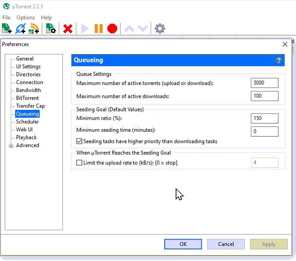Viewport: 296px width, 261px height.
Task: Expand the Advanced tree node
Action: pyautogui.click(x=11, y=146)
